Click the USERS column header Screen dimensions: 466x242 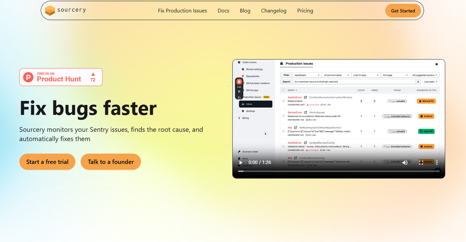(374, 90)
